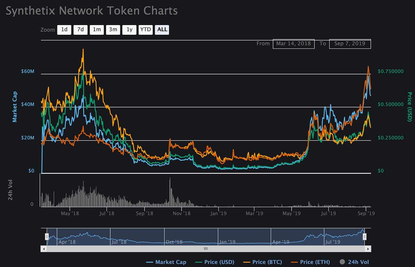Click the navigator right range handle
Viewport: 415px width, 267px height.
364,237
